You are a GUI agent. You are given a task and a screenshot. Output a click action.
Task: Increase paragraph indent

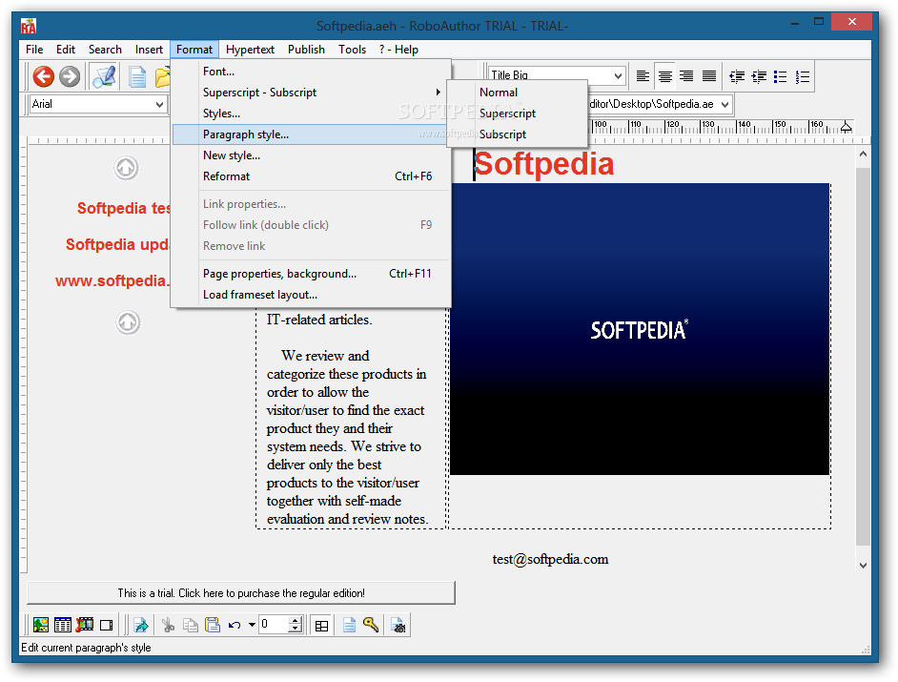point(759,76)
